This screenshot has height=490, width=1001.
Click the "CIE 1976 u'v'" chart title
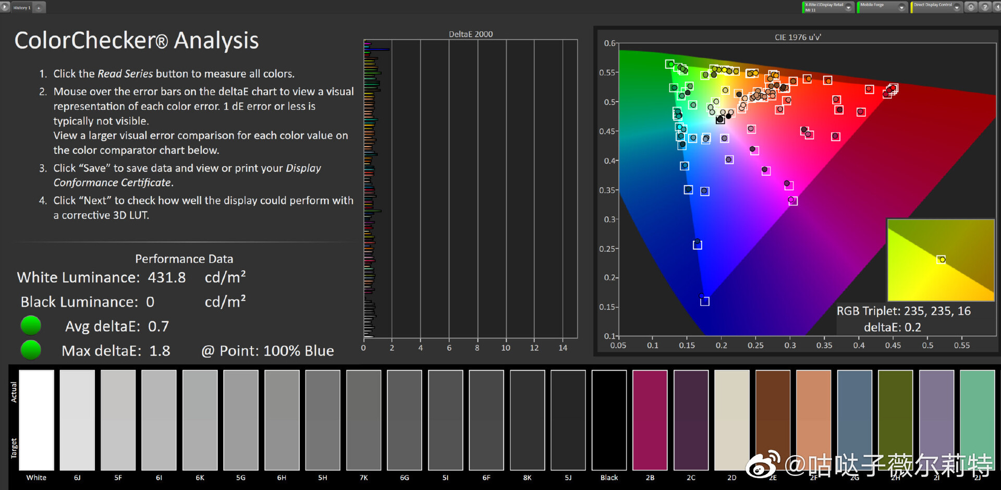(798, 37)
